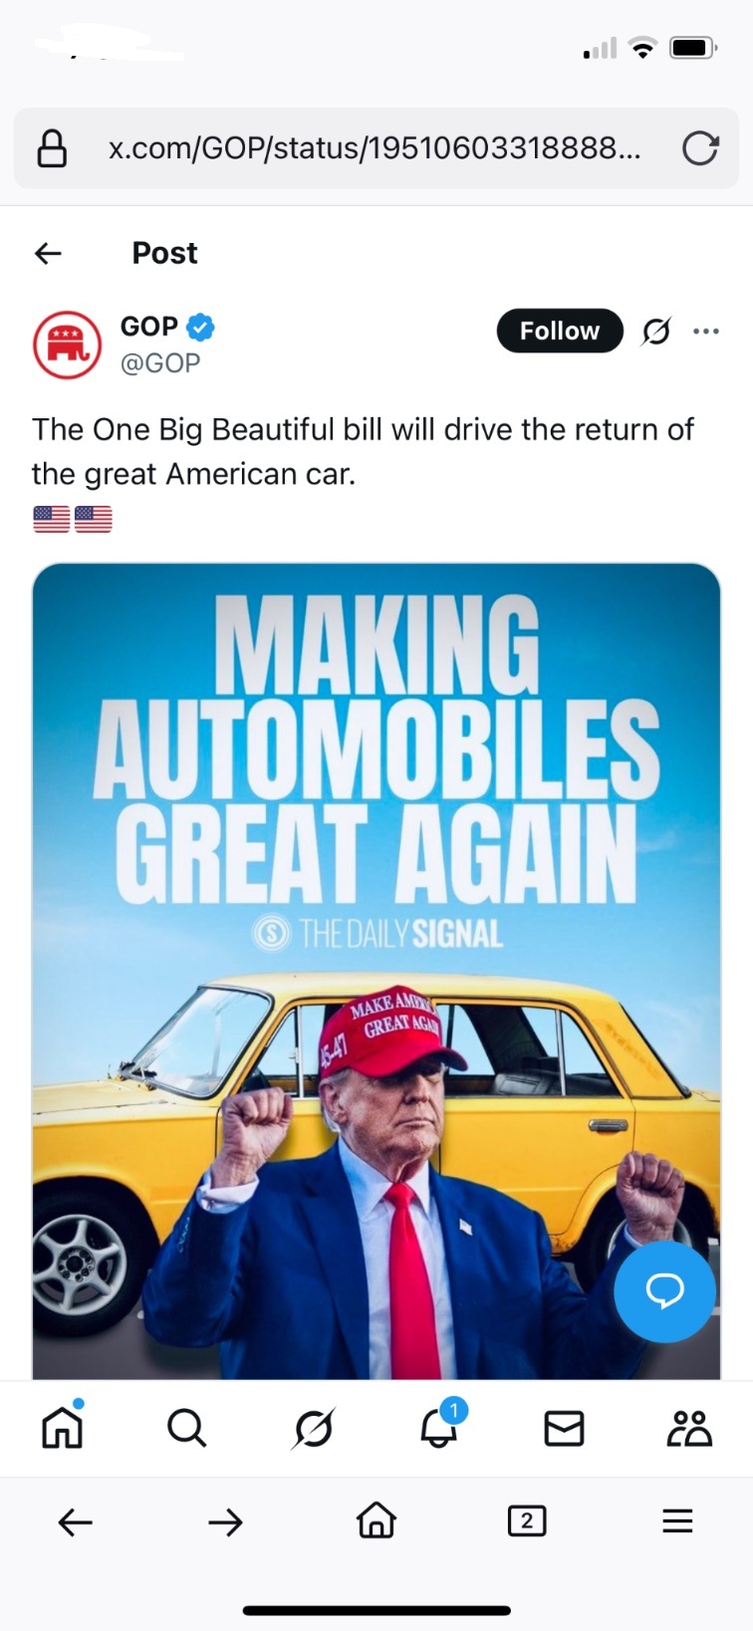Open the browser home page button
Screen dimensions: 753x1631
click(x=376, y=1520)
